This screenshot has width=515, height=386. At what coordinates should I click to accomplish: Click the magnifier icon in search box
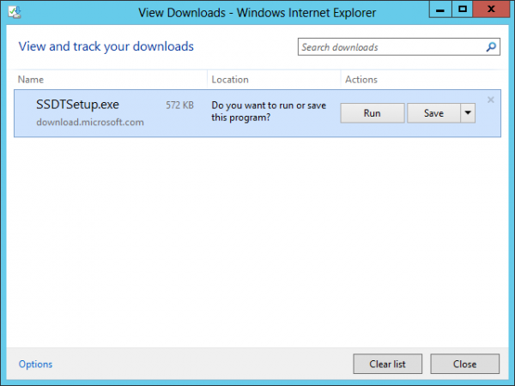(491, 47)
